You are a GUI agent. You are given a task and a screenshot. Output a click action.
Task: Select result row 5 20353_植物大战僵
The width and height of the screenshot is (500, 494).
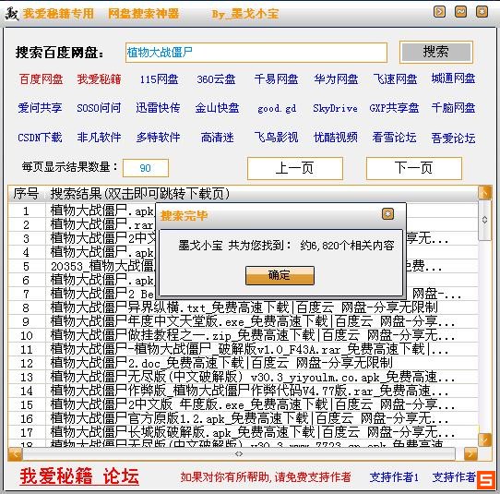[x=82, y=266]
